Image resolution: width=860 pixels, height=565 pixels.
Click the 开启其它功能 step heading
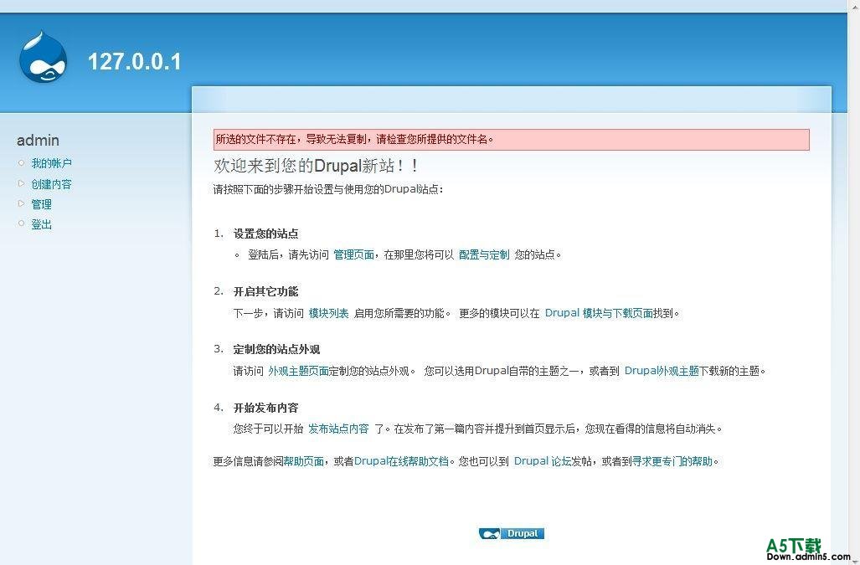coord(266,291)
